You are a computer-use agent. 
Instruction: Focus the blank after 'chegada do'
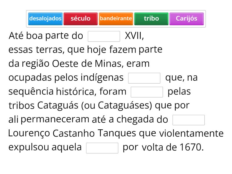pos(188,120)
